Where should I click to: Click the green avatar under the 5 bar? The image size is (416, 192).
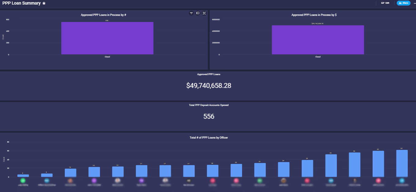[x=23, y=180]
